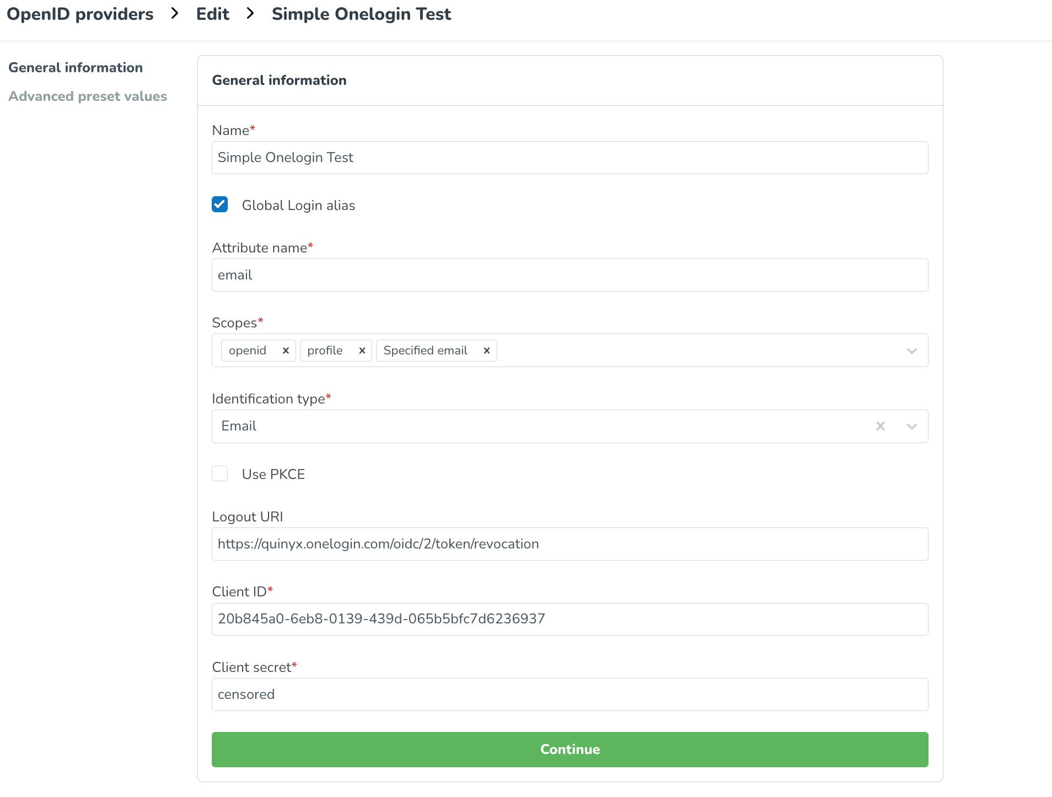The height and width of the screenshot is (797, 1052).
Task: Click into the Client ID field
Action: (570, 619)
